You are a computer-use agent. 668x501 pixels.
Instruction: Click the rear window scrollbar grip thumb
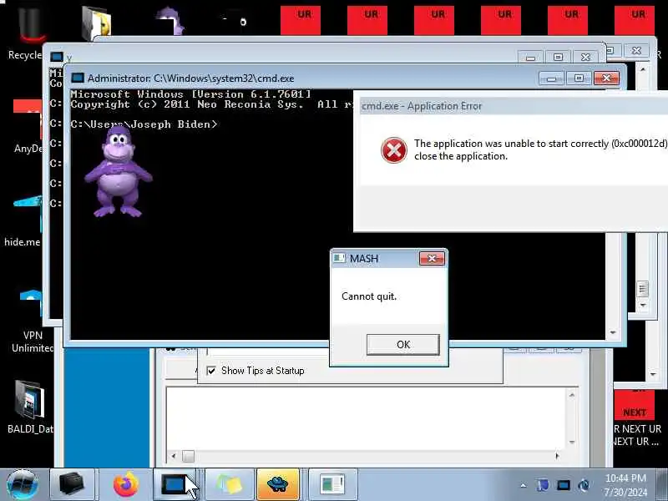[643, 289]
